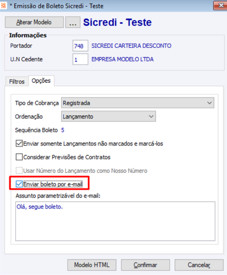Click the Confirmar button
Screen dimensions: 227x275
pyautogui.click(x=145, y=265)
